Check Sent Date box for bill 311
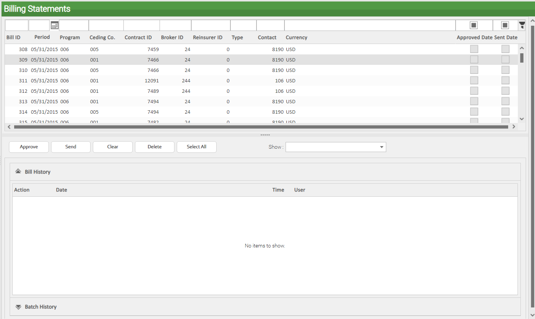 pos(505,80)
